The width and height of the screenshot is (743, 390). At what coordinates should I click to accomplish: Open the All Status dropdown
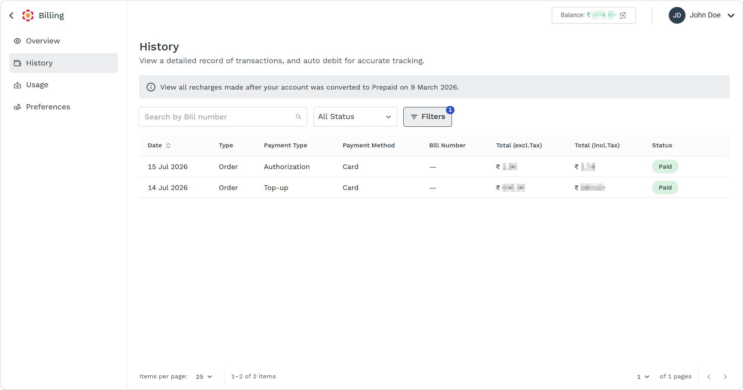356,117
